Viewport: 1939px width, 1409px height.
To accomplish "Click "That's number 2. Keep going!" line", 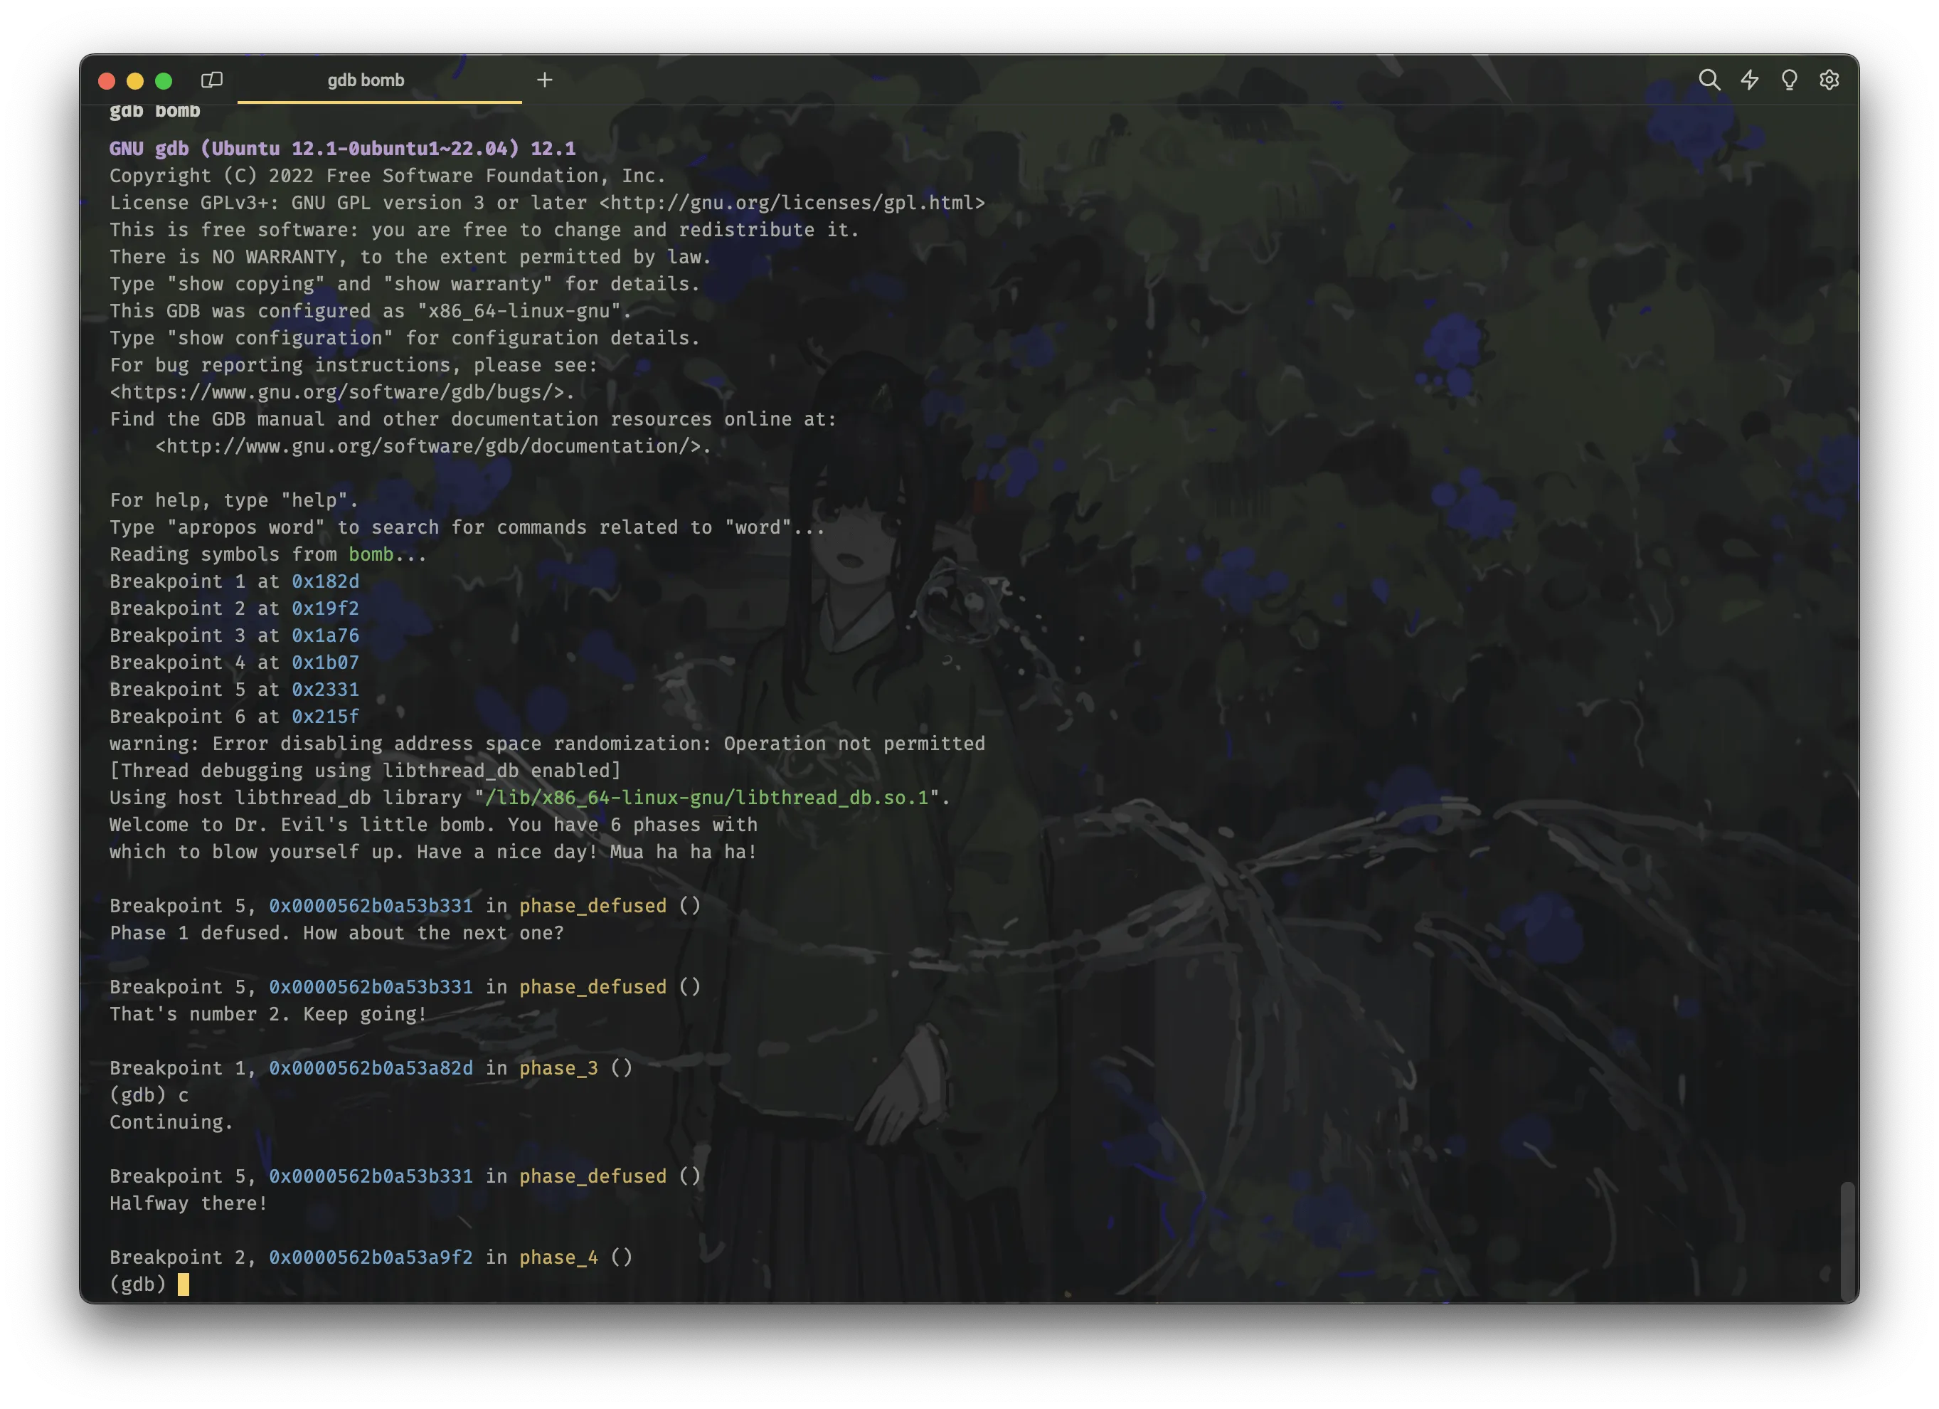I will [x=267, y=1014].
